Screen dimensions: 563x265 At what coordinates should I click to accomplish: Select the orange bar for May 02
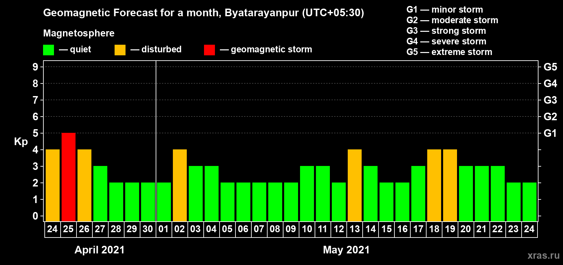click(x=180, y=185)
